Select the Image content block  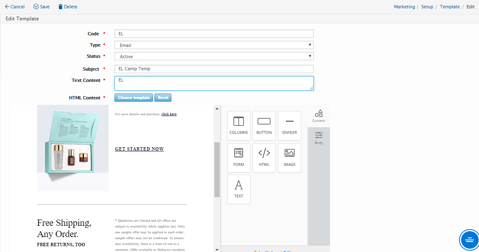coord(289,158)
